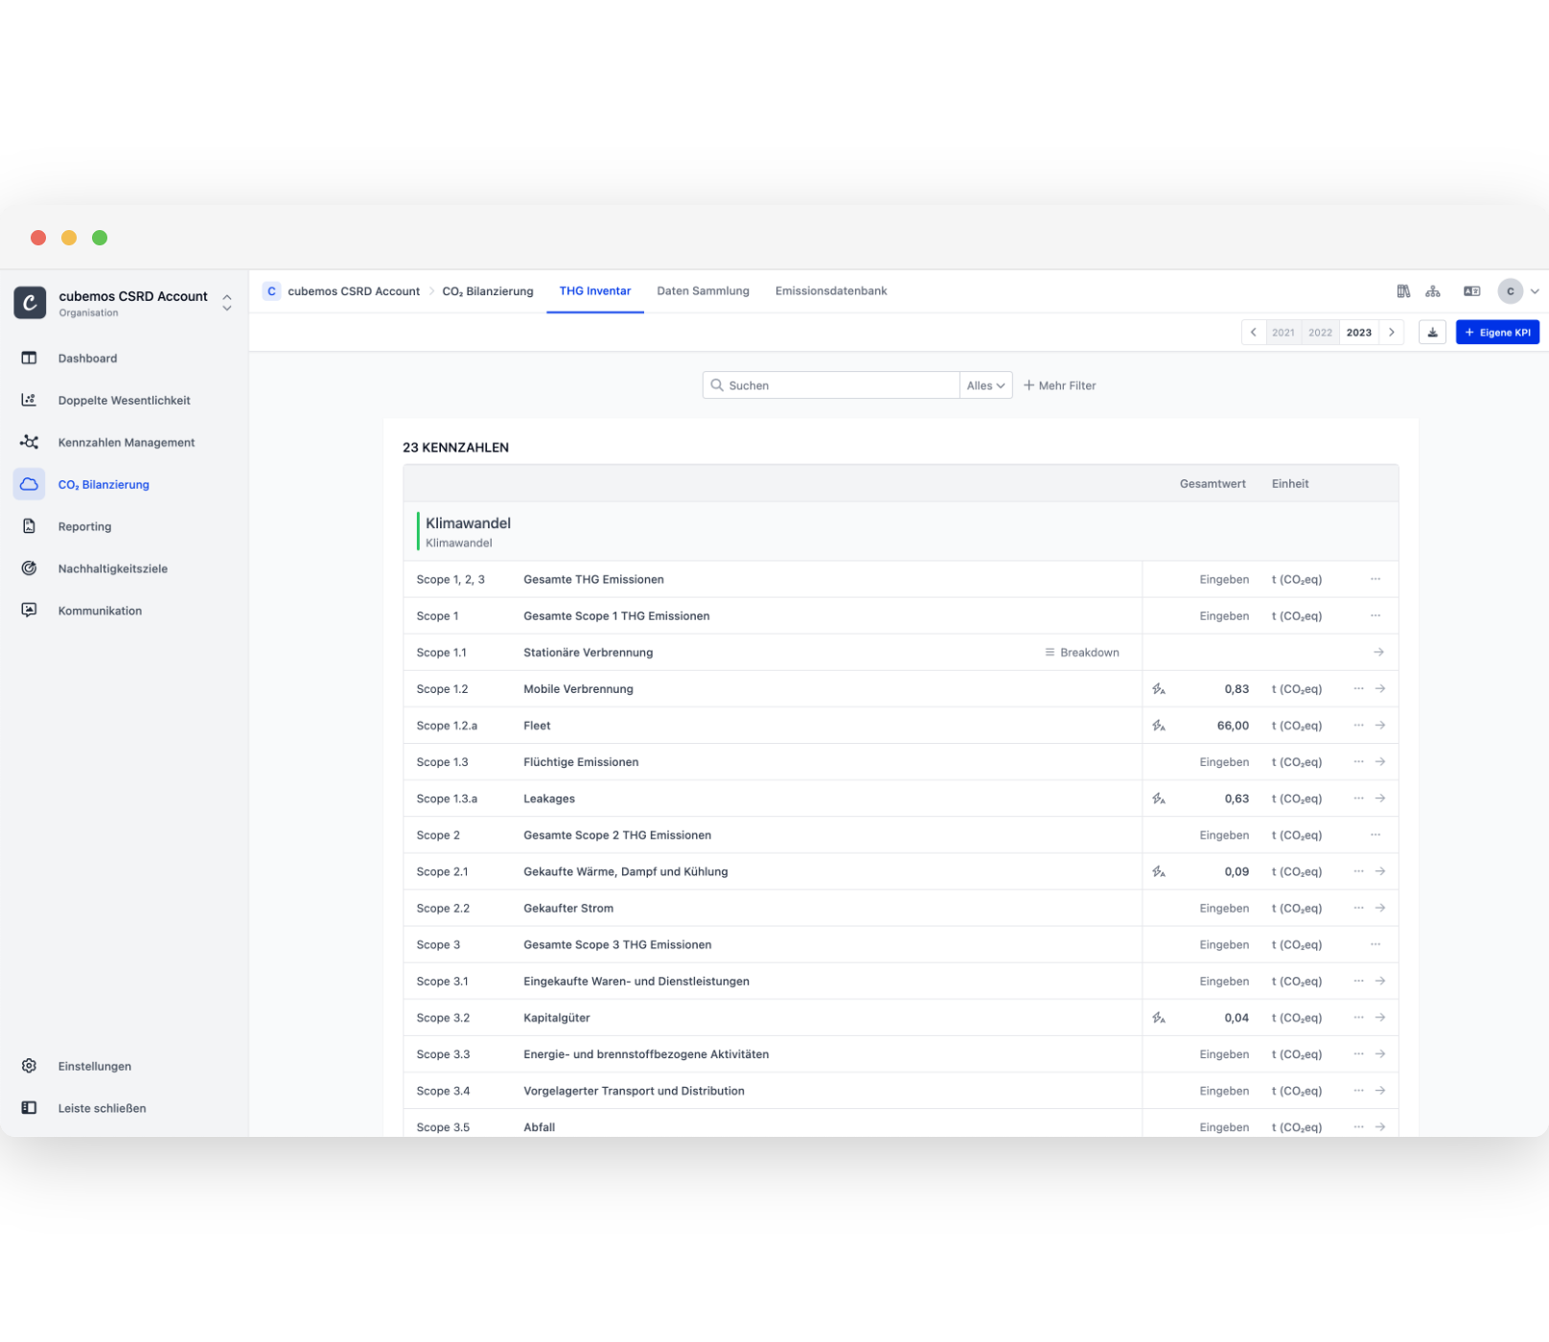The image size is (1549, 1342).
Task: Open Einstellungen gear icon
Action: click(x=29, y=1066)
